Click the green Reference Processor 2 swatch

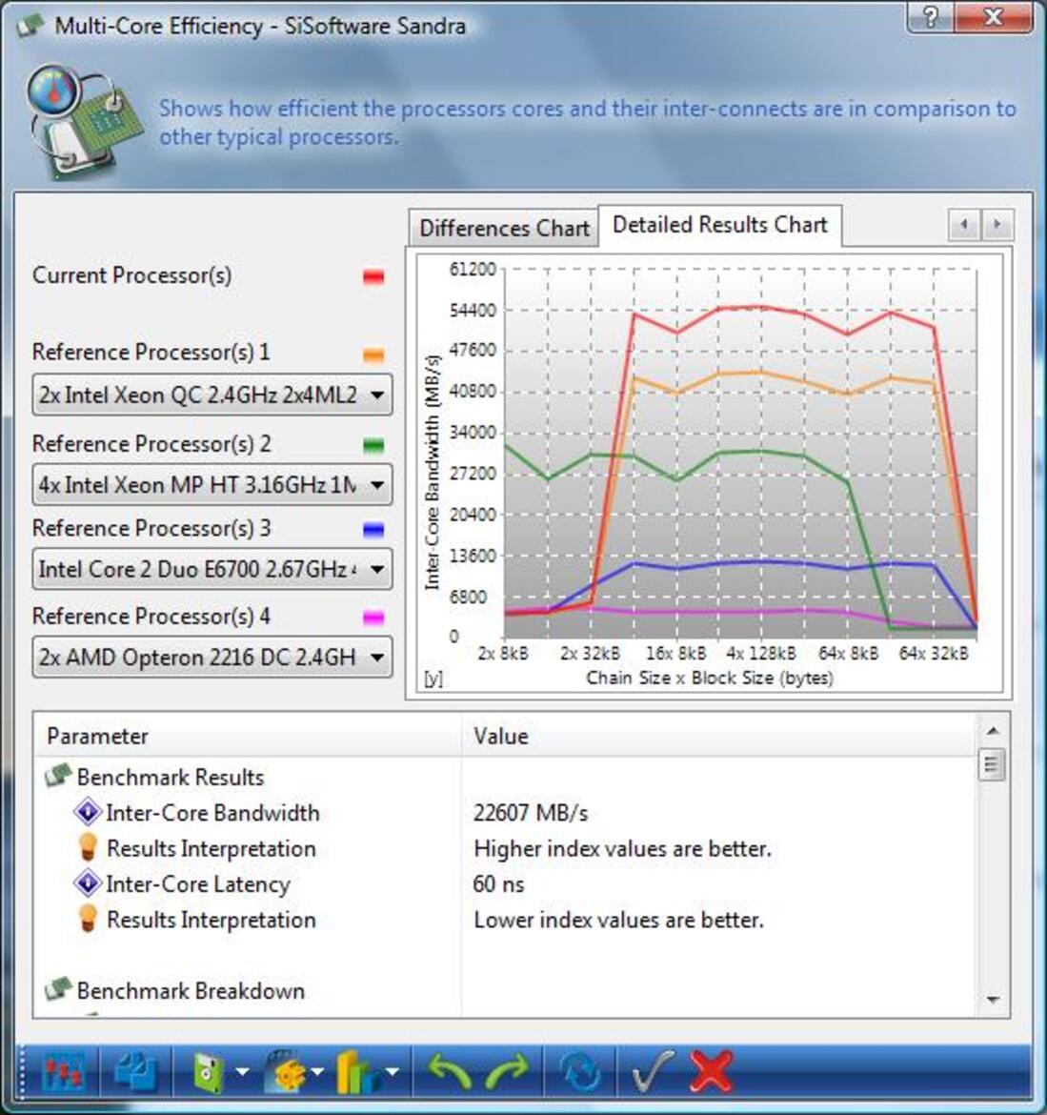[373, 446]
